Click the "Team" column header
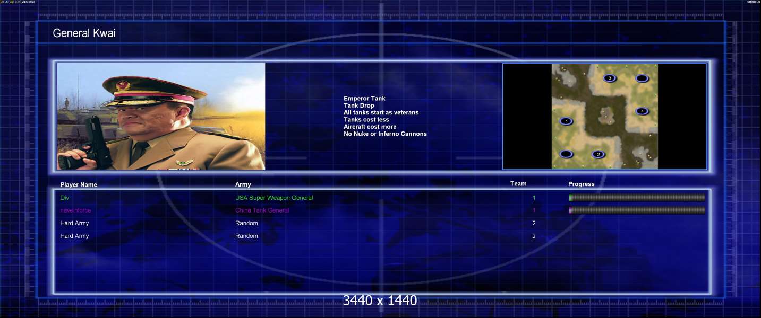This screenshot has width=761, height=318. (x=518, y=184)
